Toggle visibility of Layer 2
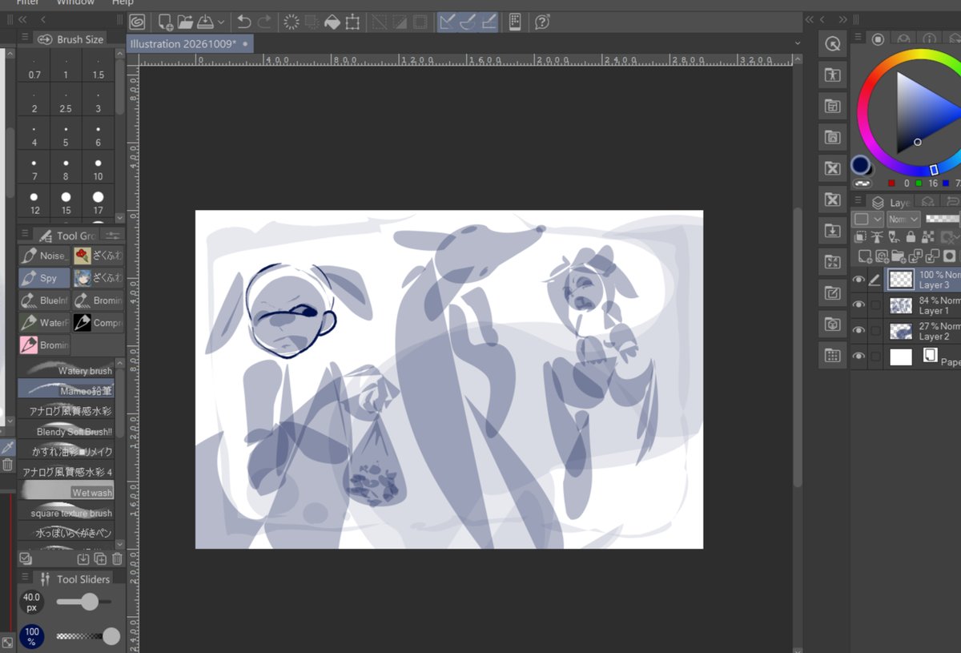Viewport: 961px width, 653px height. [858, 331]
